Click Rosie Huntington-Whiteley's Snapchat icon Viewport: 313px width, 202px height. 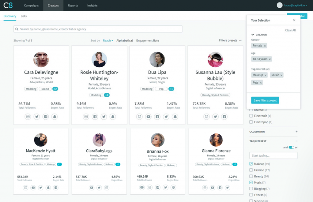(113, 117)
